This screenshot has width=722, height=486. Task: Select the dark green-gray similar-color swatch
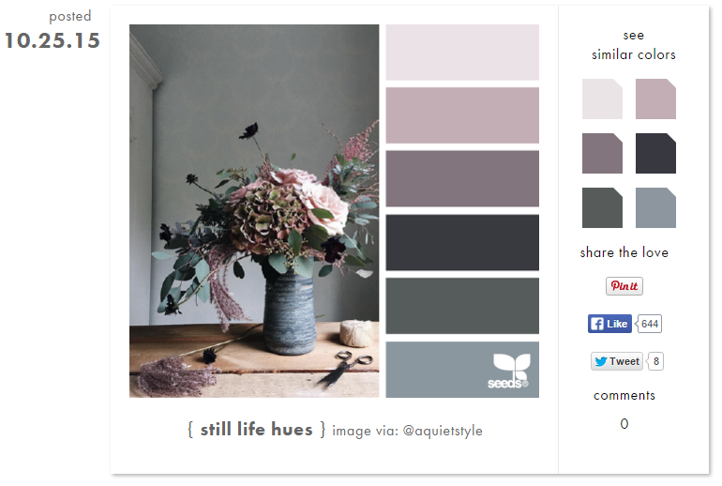602,207
